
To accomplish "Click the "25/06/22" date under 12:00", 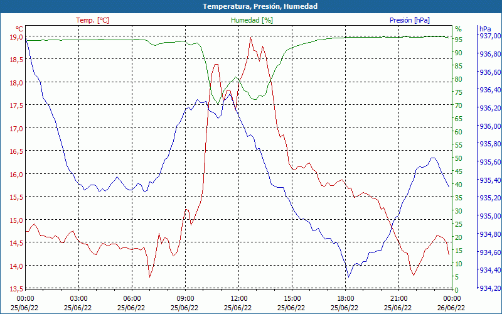I will (238, 308).
